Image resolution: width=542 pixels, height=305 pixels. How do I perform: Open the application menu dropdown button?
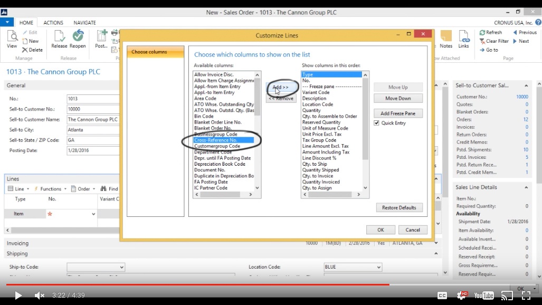tap(7, 23)
